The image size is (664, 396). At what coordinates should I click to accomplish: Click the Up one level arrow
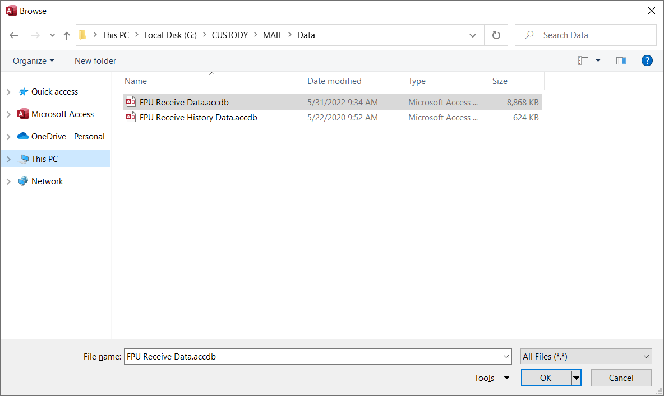pos(67,35)
